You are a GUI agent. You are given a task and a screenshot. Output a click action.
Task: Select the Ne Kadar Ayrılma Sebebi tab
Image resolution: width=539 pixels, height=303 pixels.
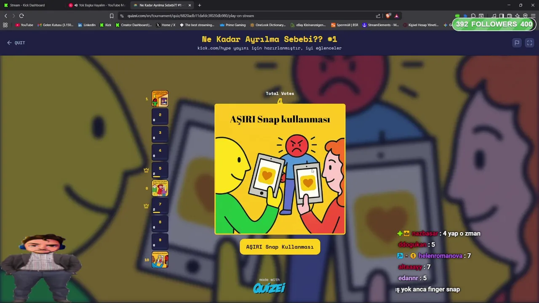point(162,5)
